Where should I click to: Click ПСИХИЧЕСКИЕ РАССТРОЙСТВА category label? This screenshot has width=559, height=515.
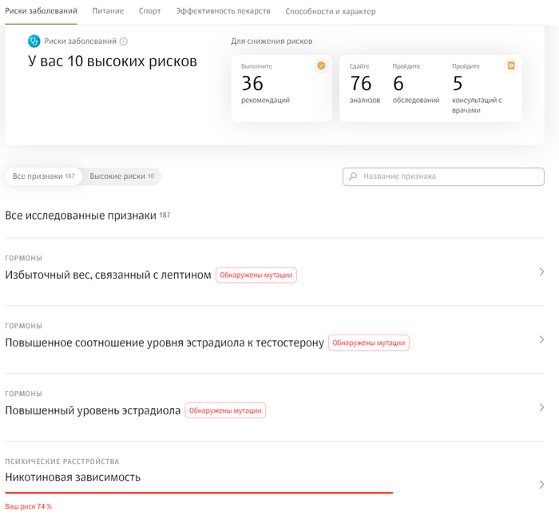tap(62, 462)
